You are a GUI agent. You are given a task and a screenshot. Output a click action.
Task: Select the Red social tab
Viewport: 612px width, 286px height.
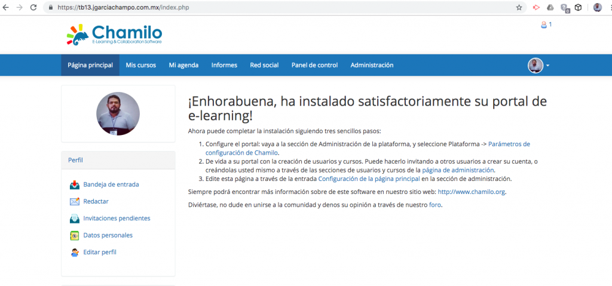(264, 65)
